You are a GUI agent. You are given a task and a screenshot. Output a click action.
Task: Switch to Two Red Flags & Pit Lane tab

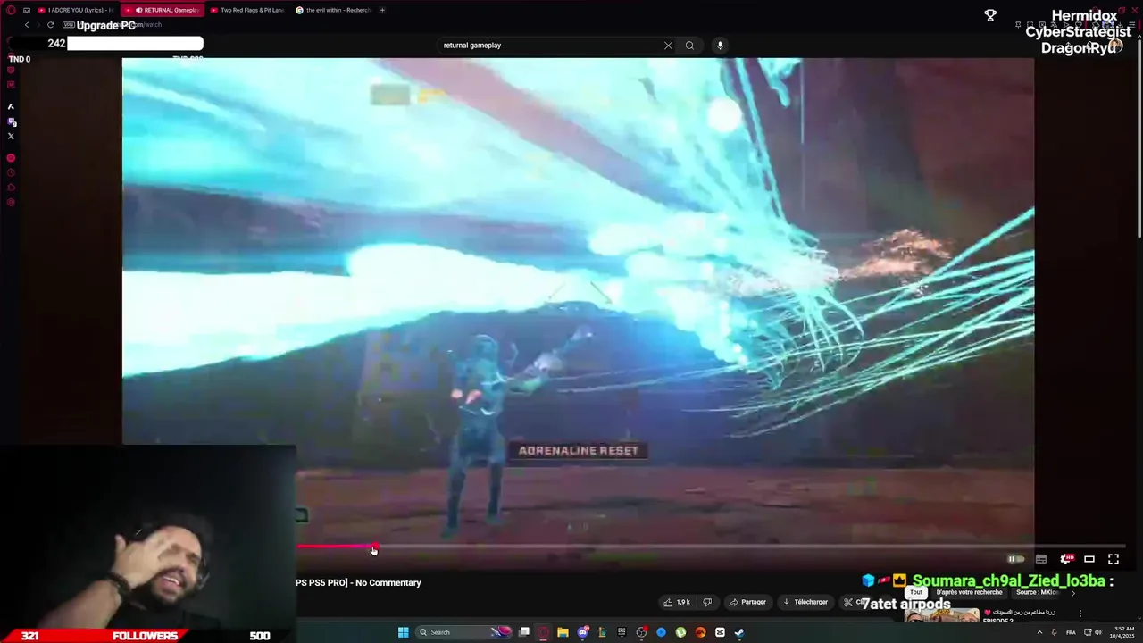coord(247,10)
